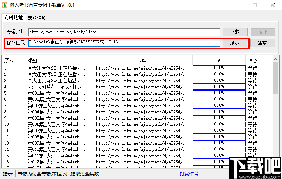Screen dimensions: 282x179
Task: Select row titled 第008集_大江大河
Action: coord(57,137)
